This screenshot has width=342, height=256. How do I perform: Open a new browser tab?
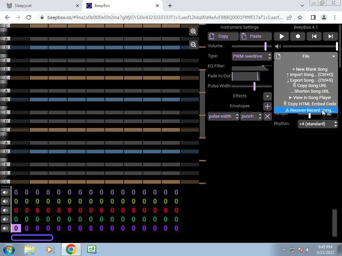pos(170,6)
